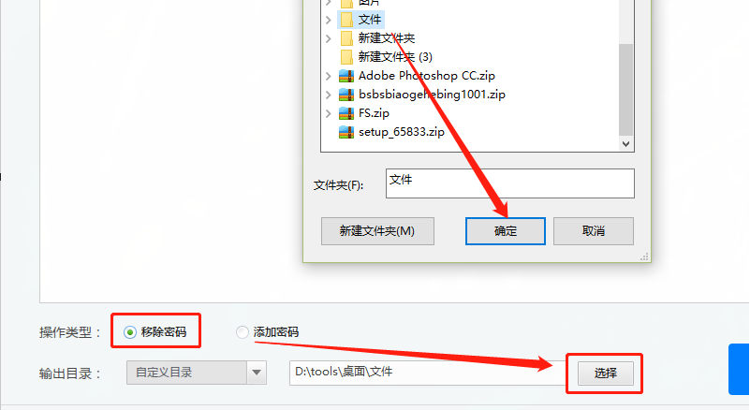This screenshot has width=750, height=410.
Task: Grab the dialog resize grip corner
Action: click(x=644, y=256)
